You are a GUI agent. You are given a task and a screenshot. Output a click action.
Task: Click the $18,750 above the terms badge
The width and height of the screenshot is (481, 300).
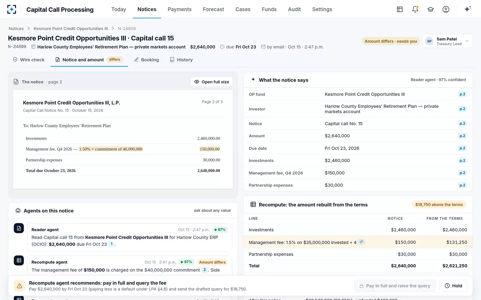pos(439,205)
